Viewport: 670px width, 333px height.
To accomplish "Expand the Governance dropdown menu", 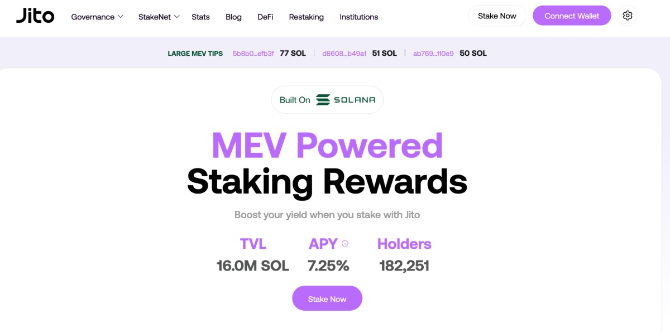I will point(97,17).
